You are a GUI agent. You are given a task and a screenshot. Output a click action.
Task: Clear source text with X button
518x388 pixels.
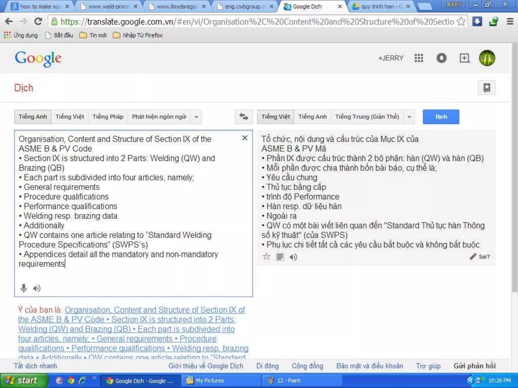click(x=245, y=138)
